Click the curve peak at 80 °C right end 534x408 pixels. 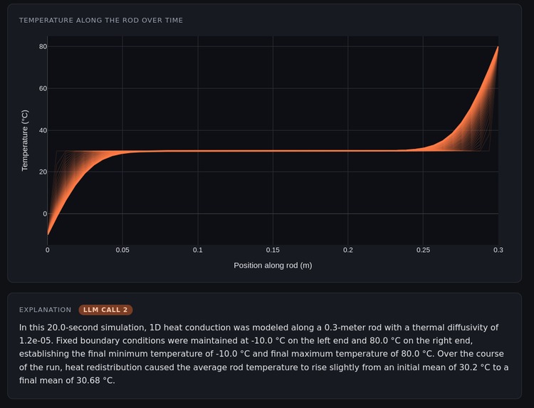pos(498,47)
